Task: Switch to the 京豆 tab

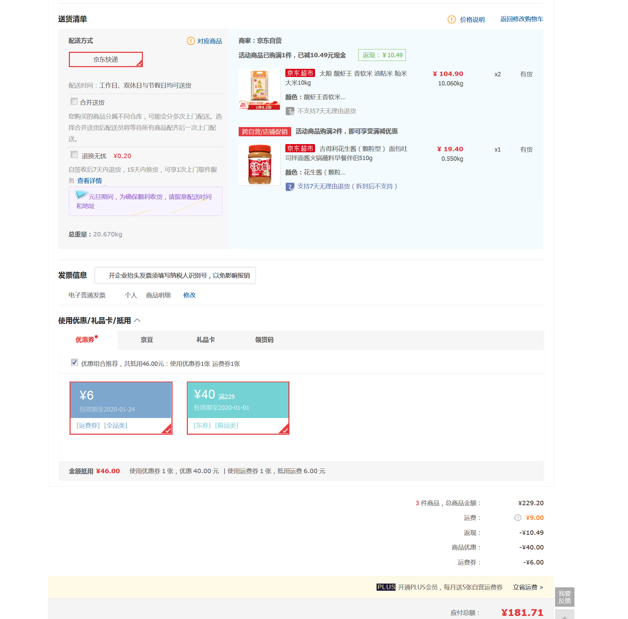Action: 147,340
